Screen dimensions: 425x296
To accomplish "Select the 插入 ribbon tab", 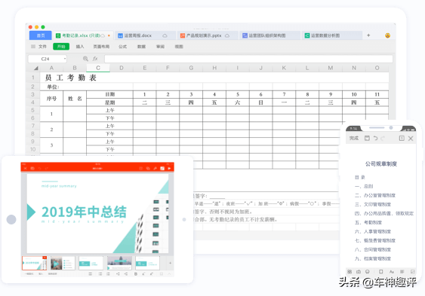I will [x=80, y=47].
